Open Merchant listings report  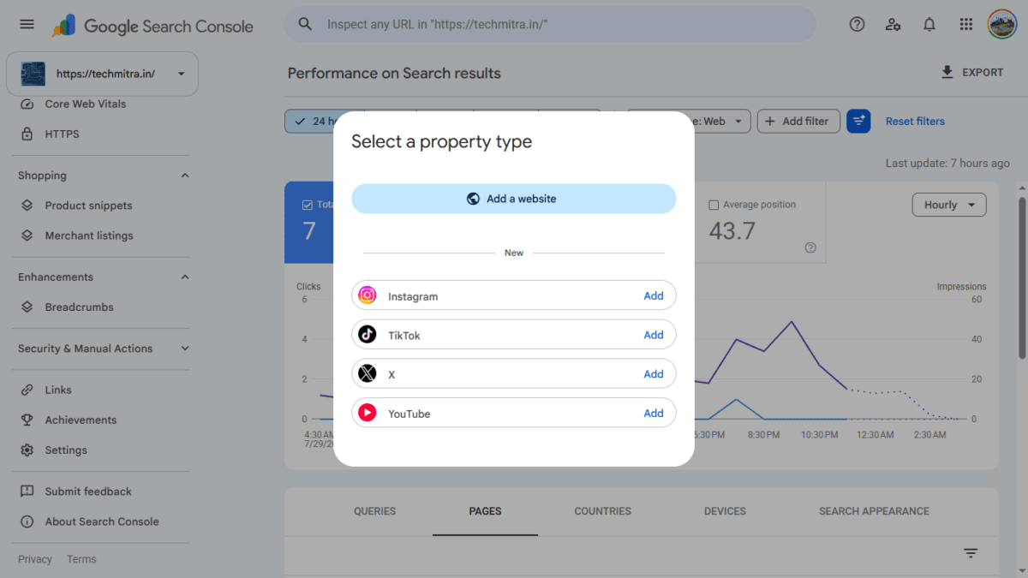pyautogui.click(x=89, y=235)
